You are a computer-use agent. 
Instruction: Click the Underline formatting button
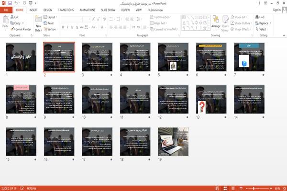(72, 27)
